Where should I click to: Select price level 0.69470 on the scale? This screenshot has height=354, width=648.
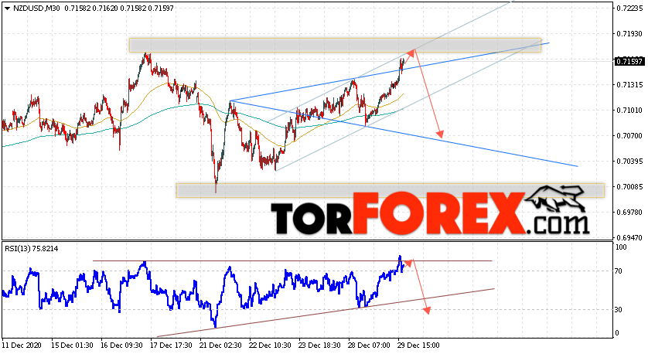(x=629, y=238)
